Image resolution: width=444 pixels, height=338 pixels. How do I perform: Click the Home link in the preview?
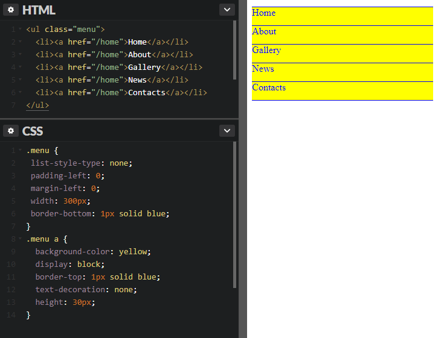tap(264, 13)
